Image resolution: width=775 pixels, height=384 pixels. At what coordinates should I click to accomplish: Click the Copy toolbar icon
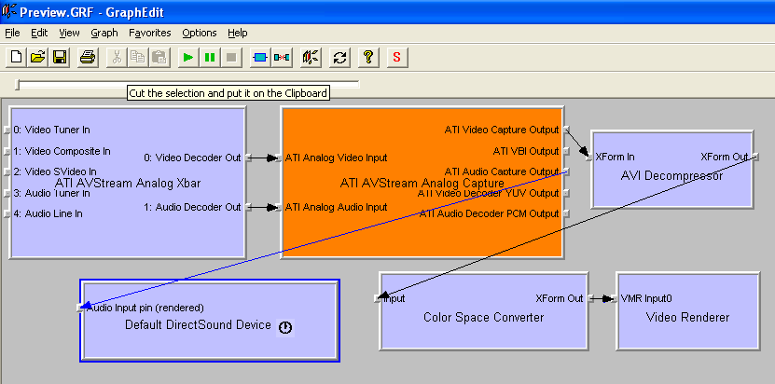138,58
